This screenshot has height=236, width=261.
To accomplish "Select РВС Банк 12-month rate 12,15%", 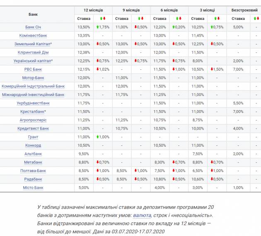I will [x=84, y=69].
